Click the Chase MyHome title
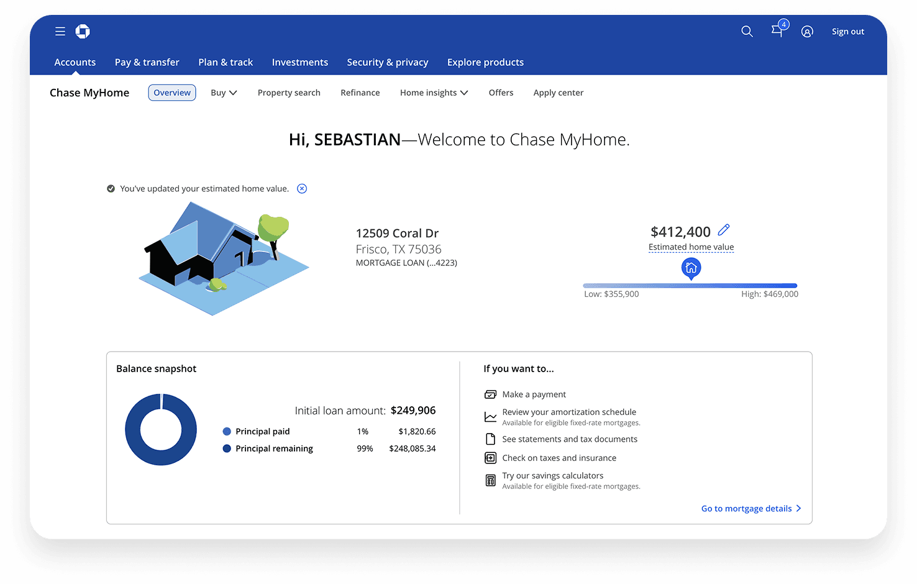Screen dimensions: 917x584 89,93
